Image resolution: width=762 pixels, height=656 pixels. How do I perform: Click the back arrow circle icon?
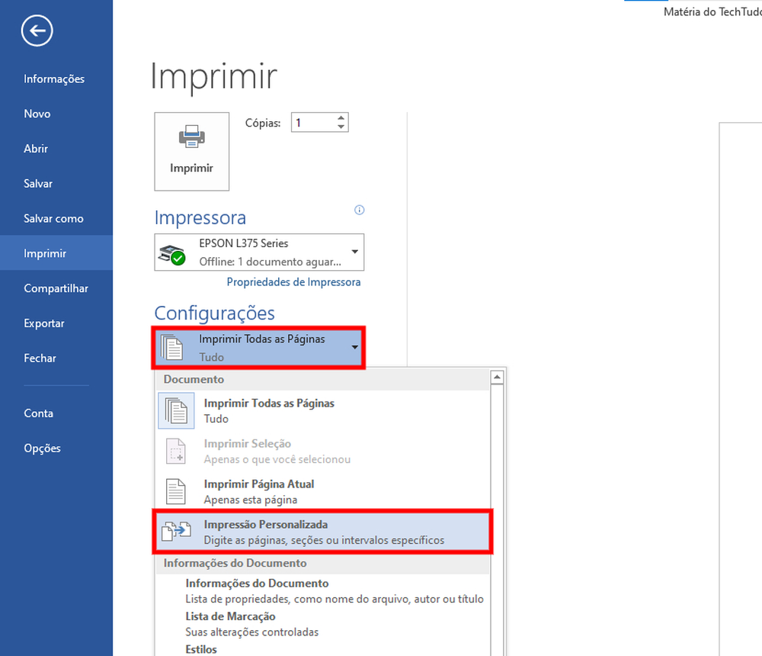point(37,31)
